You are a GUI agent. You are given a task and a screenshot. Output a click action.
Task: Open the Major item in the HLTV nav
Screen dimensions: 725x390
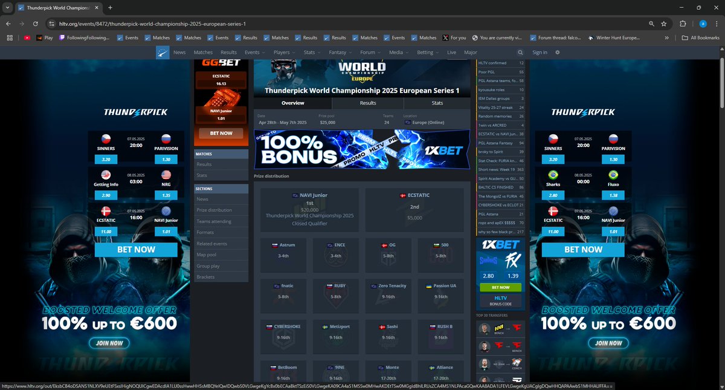pos(471,53)
